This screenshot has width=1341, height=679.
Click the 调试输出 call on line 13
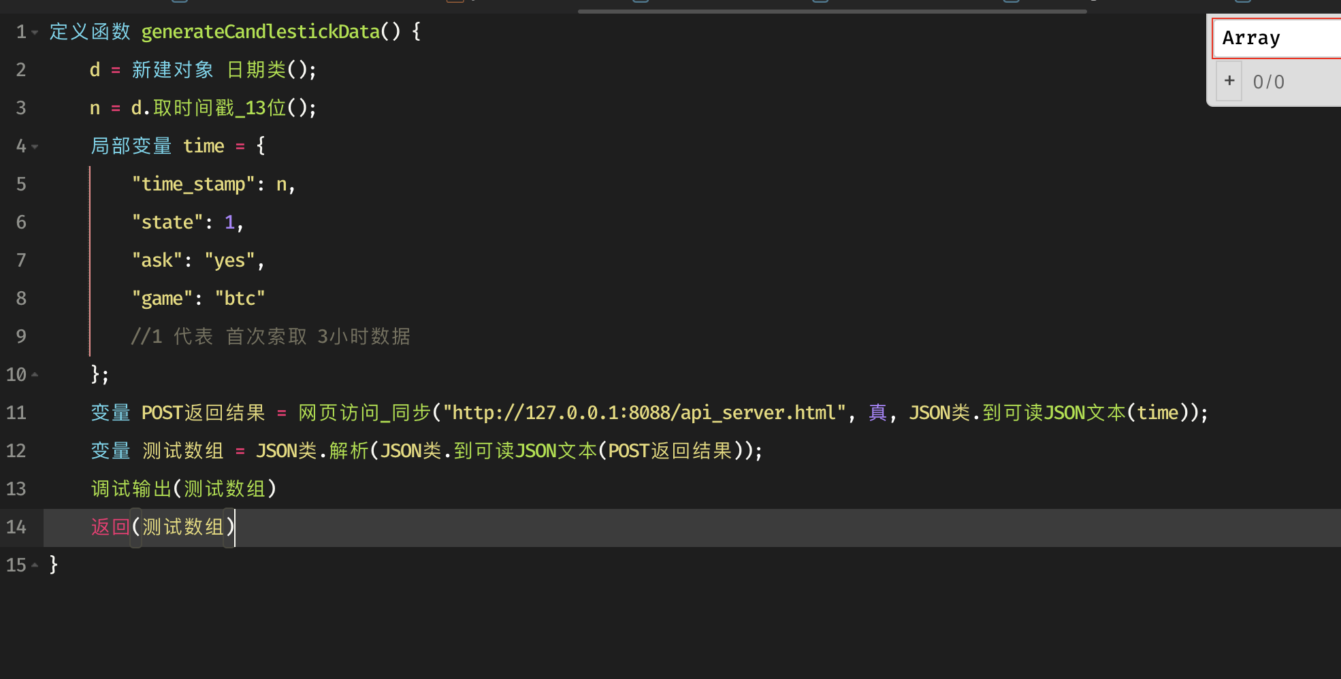[131, 489]
